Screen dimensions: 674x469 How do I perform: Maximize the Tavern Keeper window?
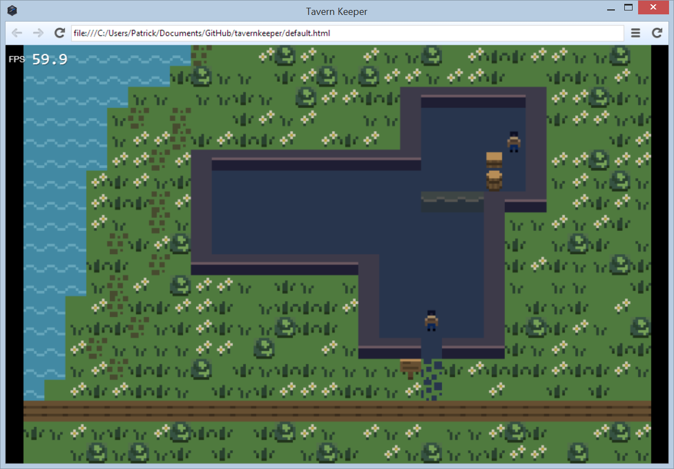click(628, 8)
